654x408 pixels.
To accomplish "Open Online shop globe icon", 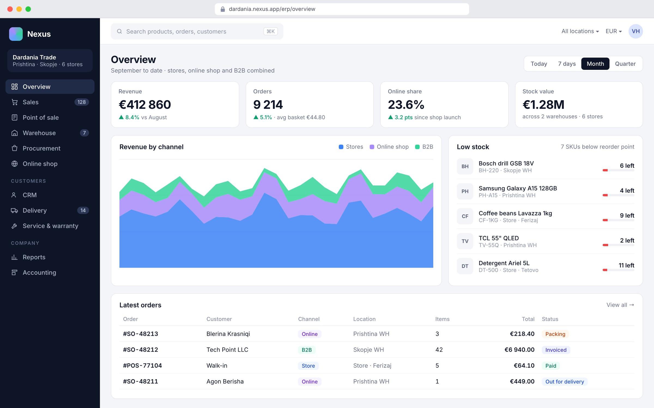I will [x=14, y=164].
